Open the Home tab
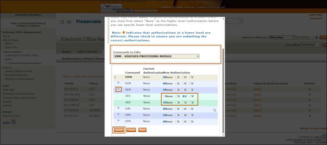The width and height of the screenshot is (327, 145). coord(66,52)
